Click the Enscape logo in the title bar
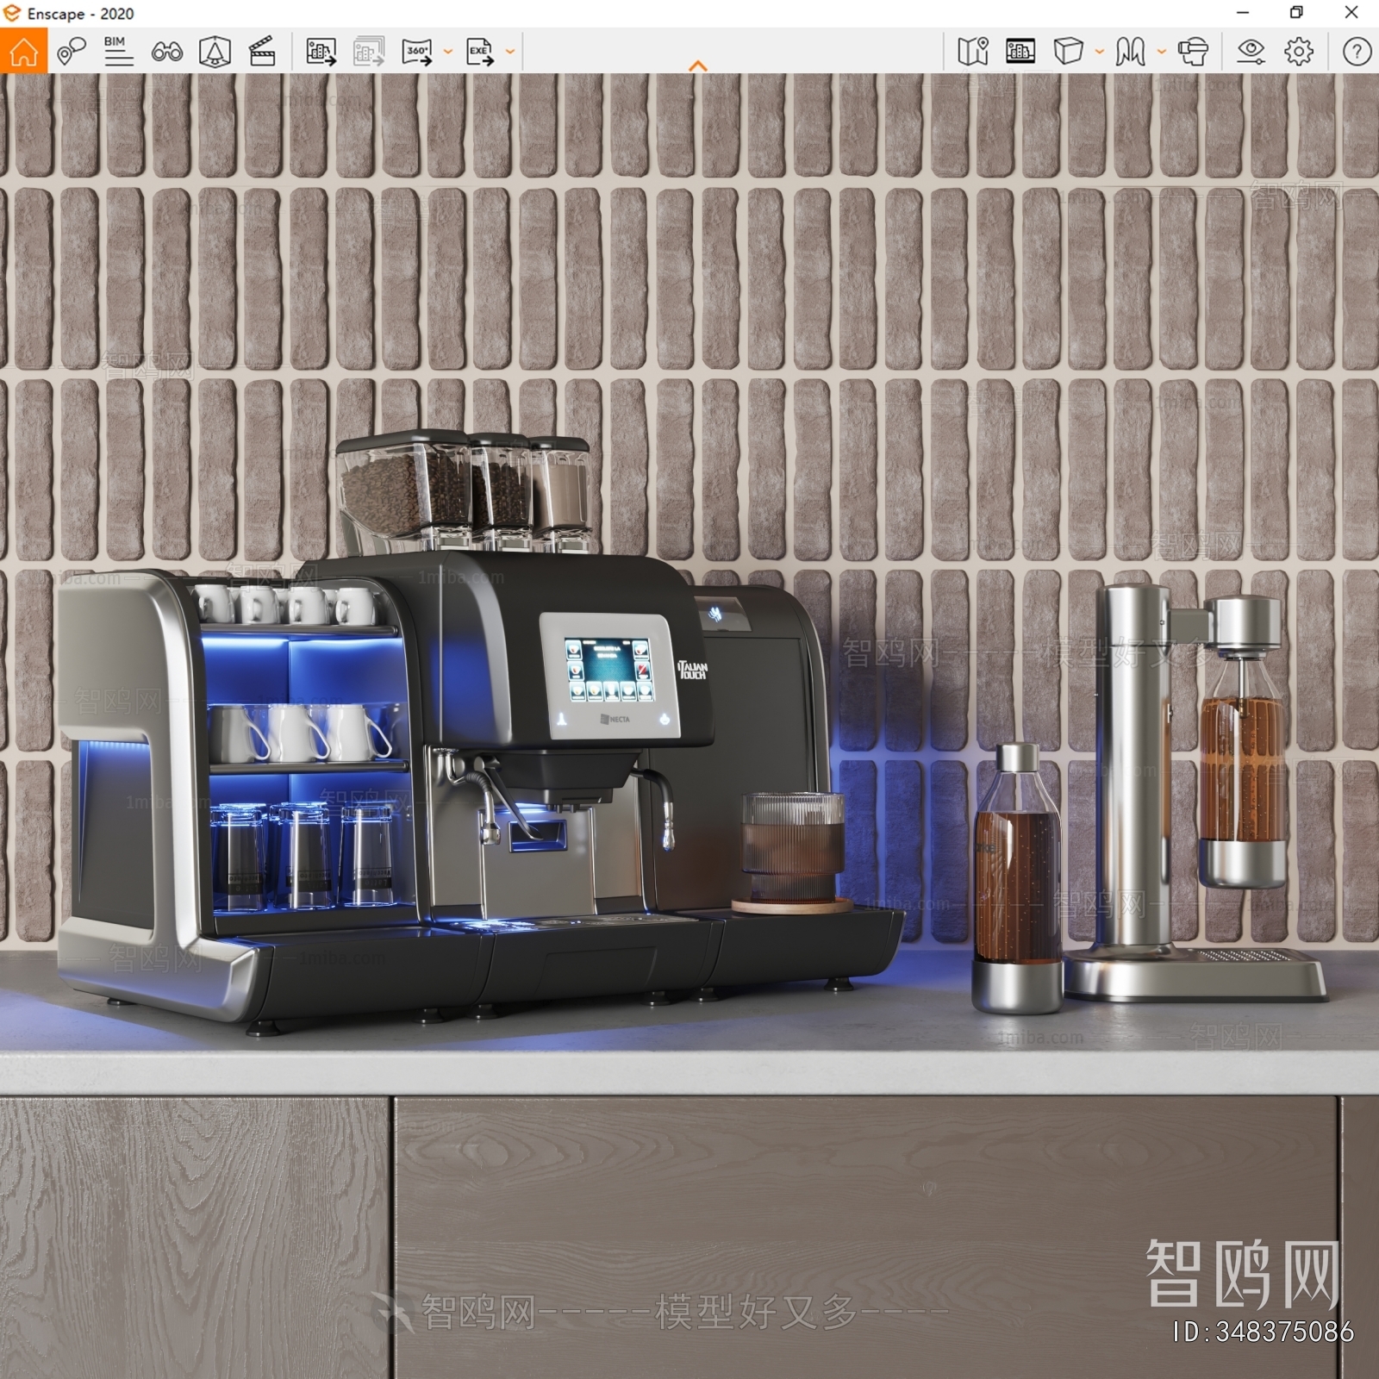The image size is (1379, 1379). click(11, 13)
